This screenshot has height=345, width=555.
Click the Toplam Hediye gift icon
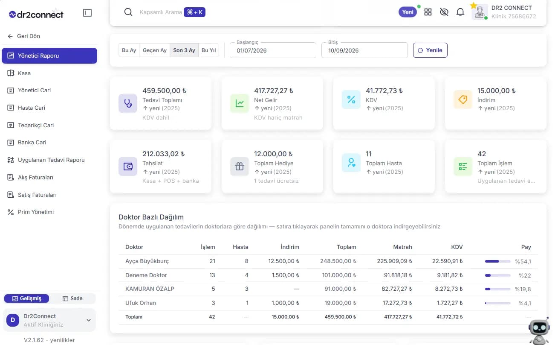240,167
